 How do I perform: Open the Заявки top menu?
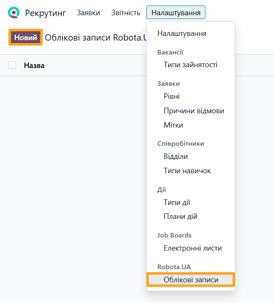coord(88,13)
